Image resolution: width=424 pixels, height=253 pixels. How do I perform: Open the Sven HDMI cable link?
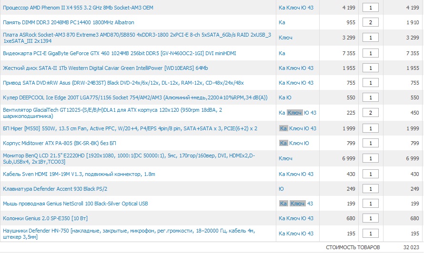79,174
